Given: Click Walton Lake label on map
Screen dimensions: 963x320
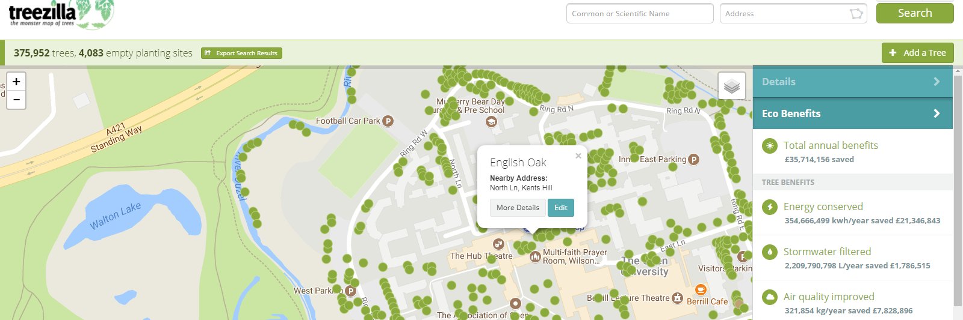Looking at the screenshot, I should click(x=116, y=216).
